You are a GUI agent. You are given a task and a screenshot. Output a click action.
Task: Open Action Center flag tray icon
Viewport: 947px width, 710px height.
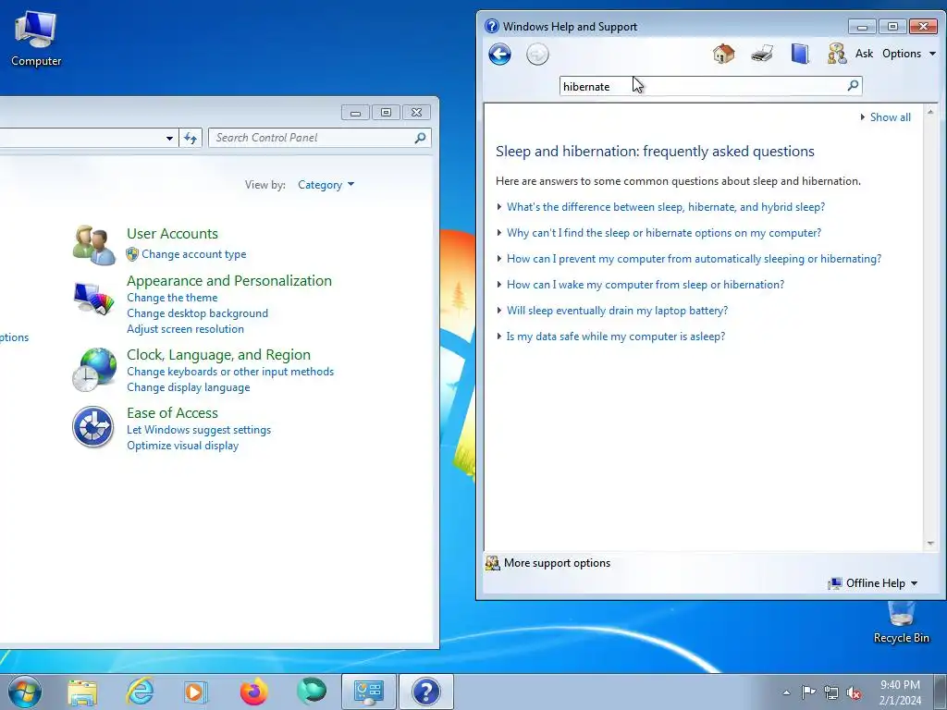[x=807, y=692]
